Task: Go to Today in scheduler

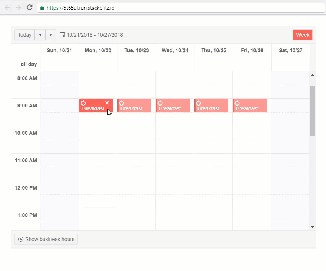Action: [24, 35]
